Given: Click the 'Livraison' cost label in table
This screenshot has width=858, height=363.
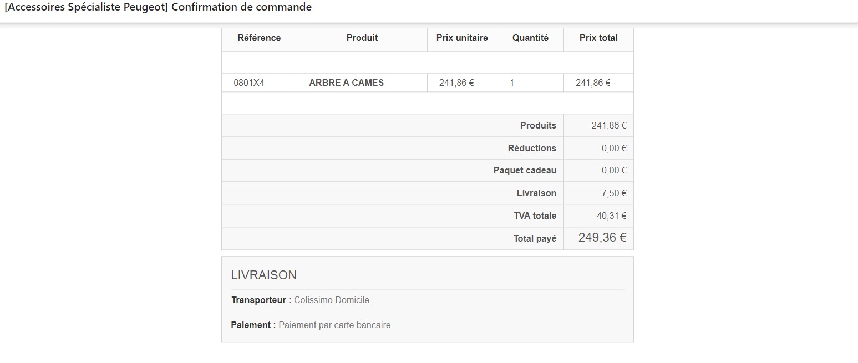Looking at the screenshot, I should tap(536, 193).
